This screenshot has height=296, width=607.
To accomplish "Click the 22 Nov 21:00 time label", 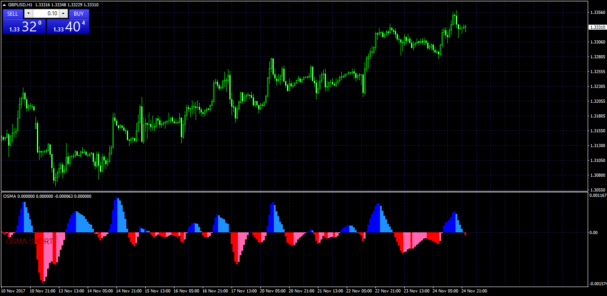I will pos(388,291).
